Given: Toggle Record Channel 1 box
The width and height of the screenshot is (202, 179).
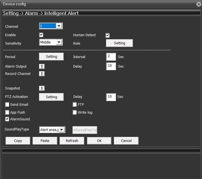Looking at the screenshot, I should tap(42, 74).
